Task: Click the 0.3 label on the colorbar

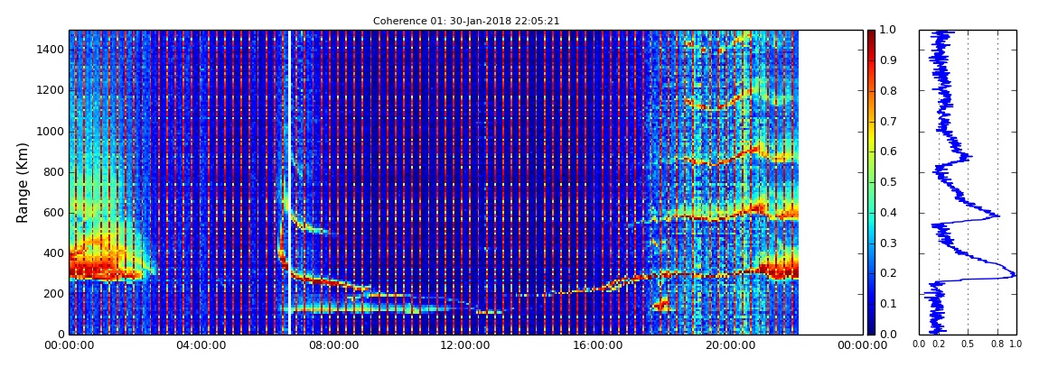Action: click(x=889, y=243)
